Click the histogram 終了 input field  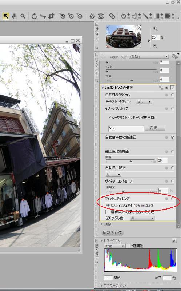pyautogui.click(x=167, y=278)
